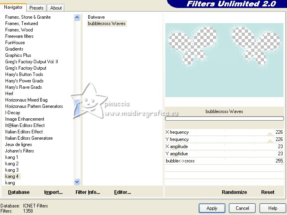Select Italian Editors Generatore category
This screenshot has width=287, height=215.
(29, 138)
